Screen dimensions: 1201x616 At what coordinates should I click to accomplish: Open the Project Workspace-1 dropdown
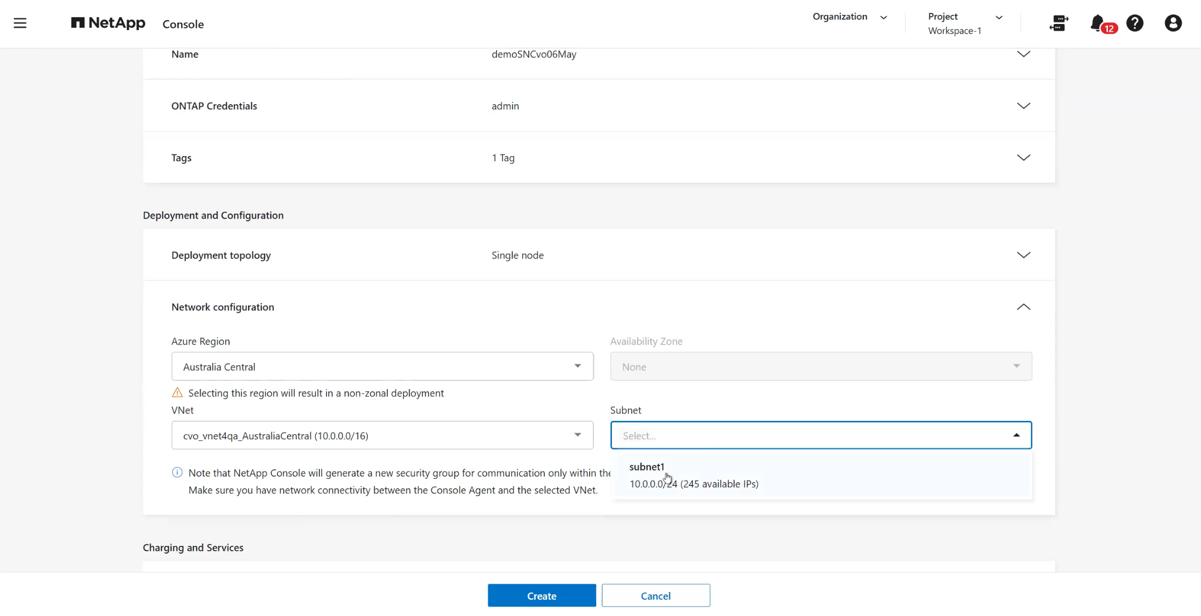(965, 23)
